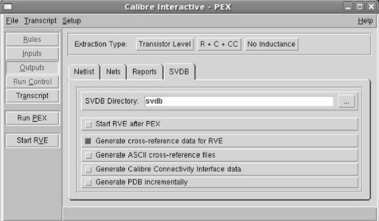
Task: Open the R + C + CC dropdown
Action: point(219,44)
